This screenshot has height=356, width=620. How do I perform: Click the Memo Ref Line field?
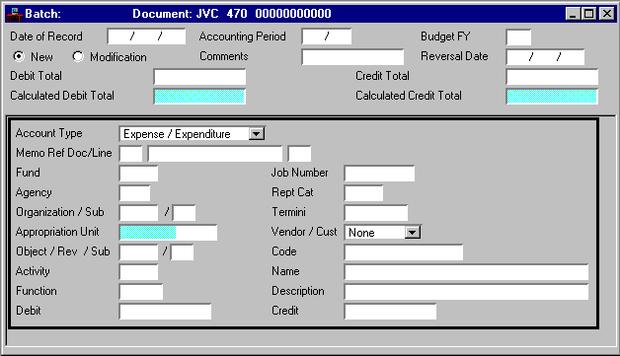click(299, 154)
